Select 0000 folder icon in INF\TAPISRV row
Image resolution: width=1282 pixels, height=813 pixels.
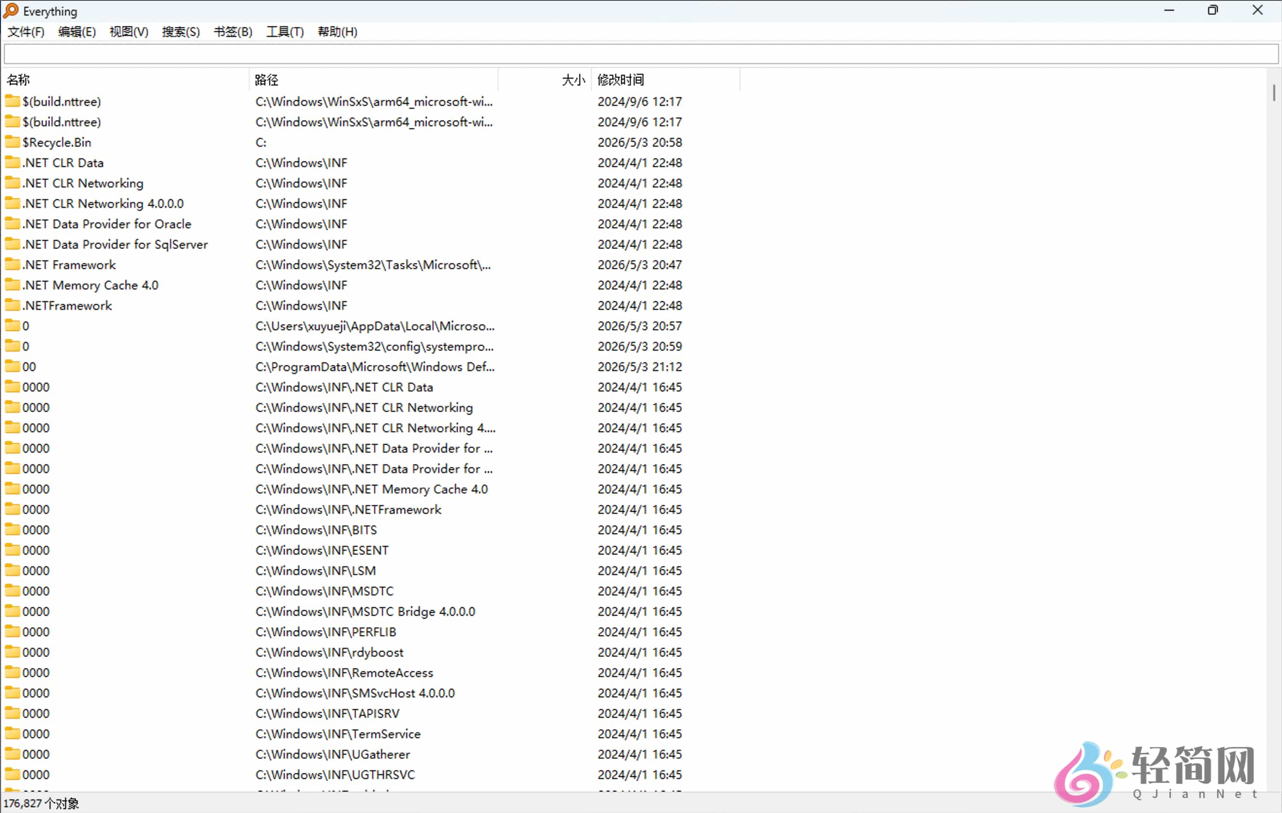click(x=12, y=713)
